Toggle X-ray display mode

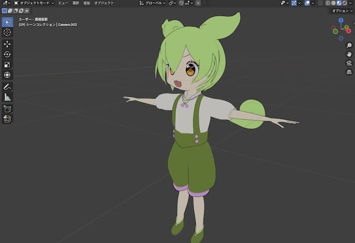(x=321, y=3)
